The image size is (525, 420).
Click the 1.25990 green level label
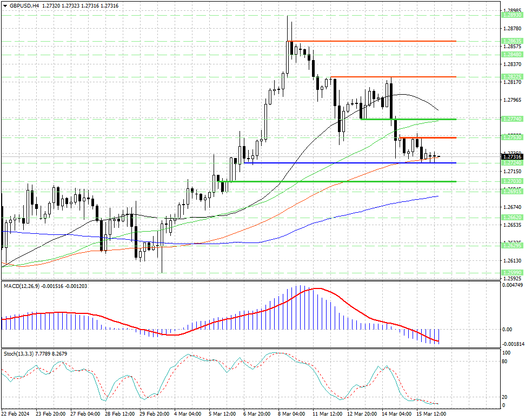512,273
